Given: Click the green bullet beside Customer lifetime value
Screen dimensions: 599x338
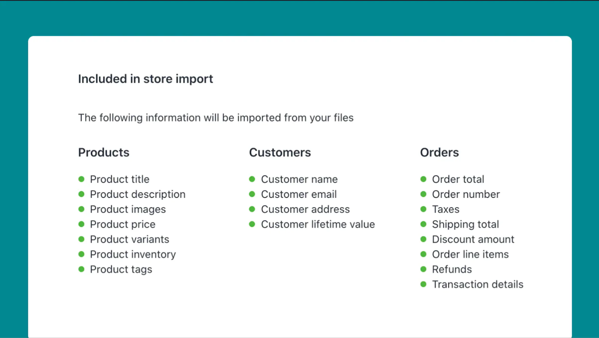Looking at the screenshot, I should pos(252,224).
